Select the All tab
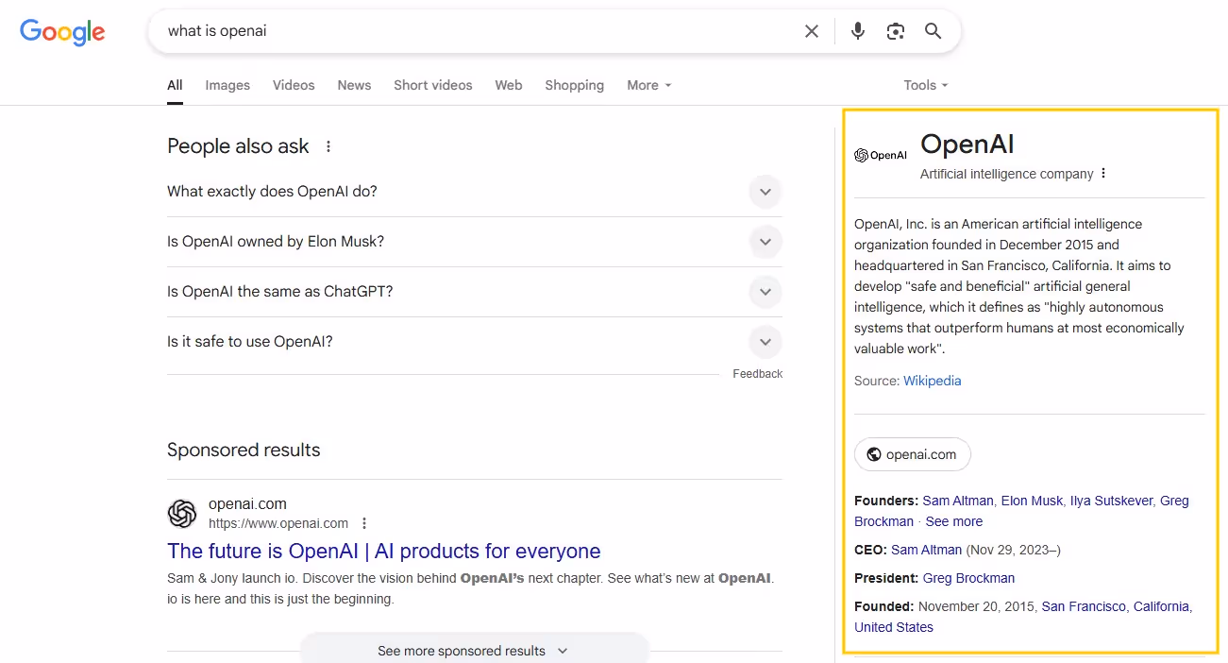Viewport: 1228px width, 663px height. 175,85
